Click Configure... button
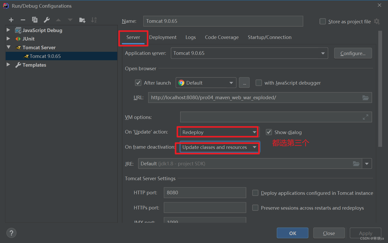This screenshot has height=243, width=388. click(353, 53)
